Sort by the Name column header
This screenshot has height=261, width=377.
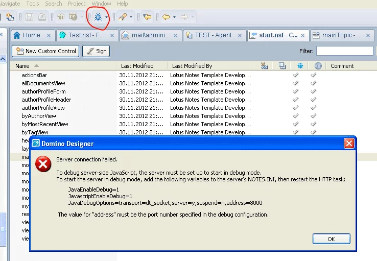[22, 66]
